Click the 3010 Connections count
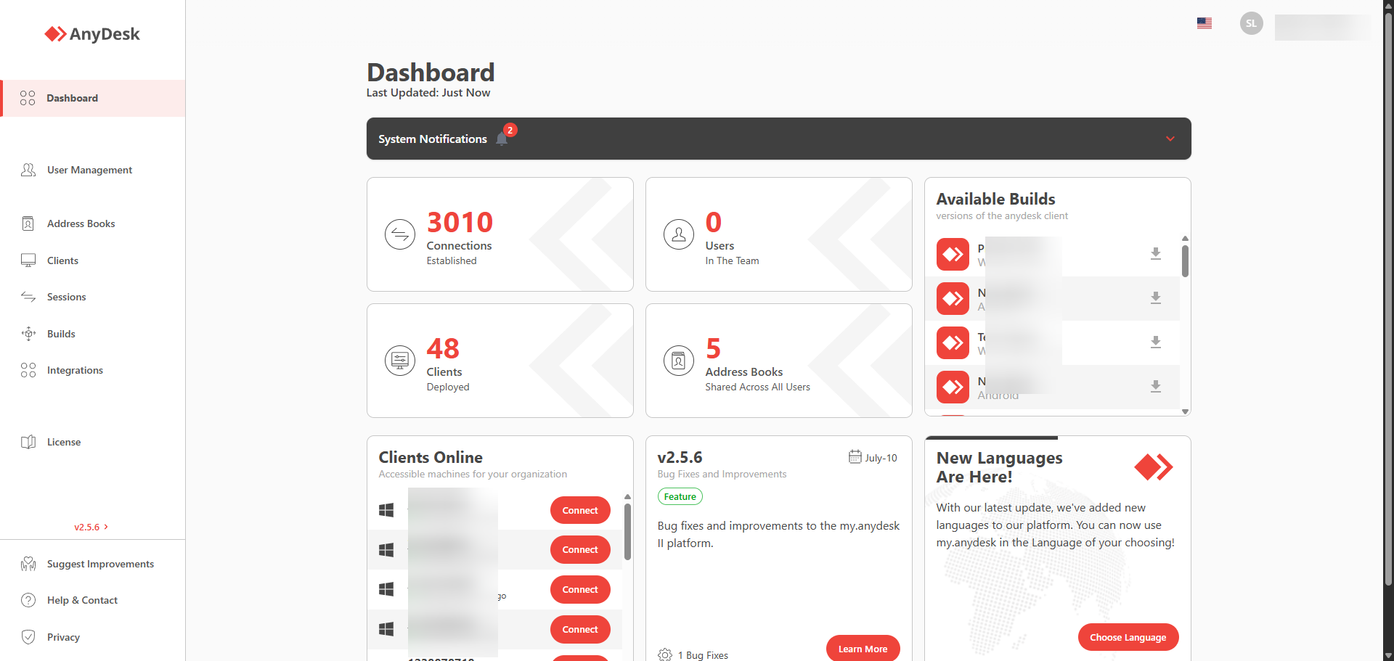 pos(460,222)
